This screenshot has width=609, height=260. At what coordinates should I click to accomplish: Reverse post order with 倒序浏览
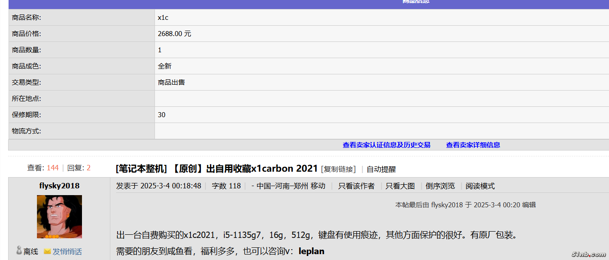pos(440,186)
